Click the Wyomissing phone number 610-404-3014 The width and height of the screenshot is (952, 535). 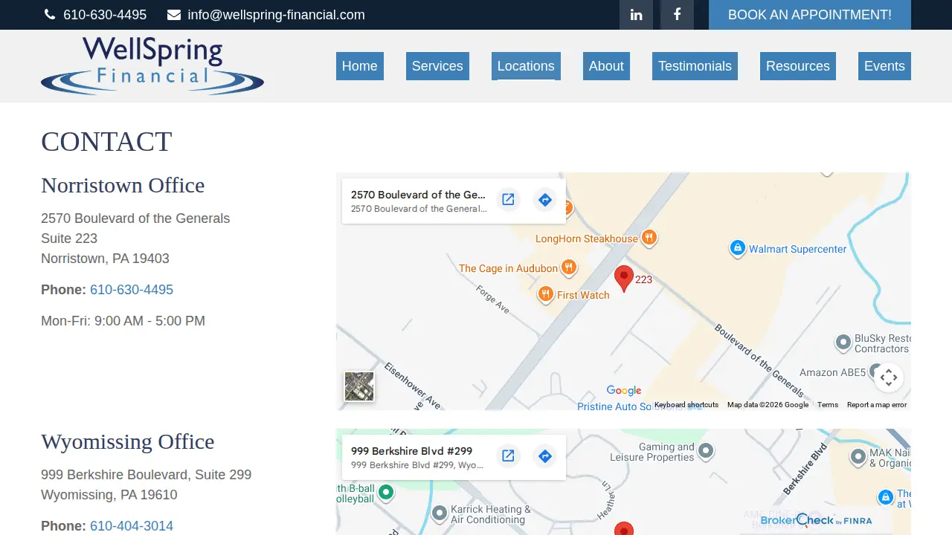(132, 526)
